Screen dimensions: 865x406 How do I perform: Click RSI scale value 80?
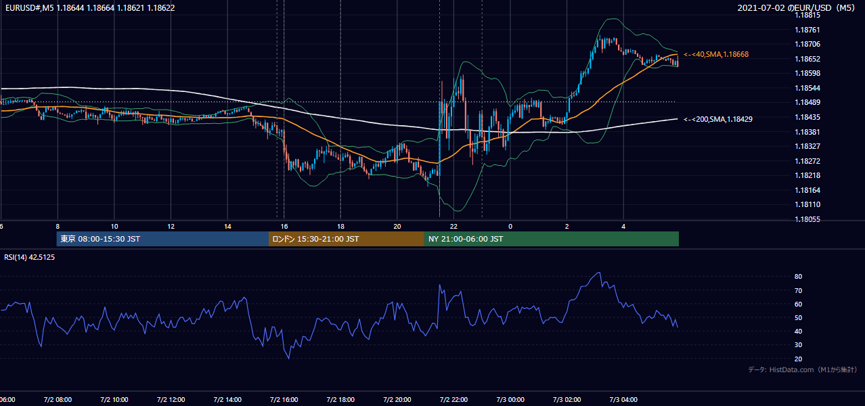799,277
